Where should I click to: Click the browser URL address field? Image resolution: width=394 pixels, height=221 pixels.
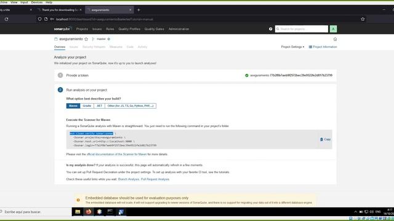201,19
